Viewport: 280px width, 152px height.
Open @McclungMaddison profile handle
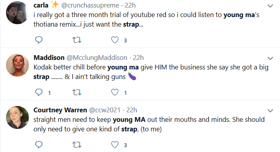click(x=97, y=58)
